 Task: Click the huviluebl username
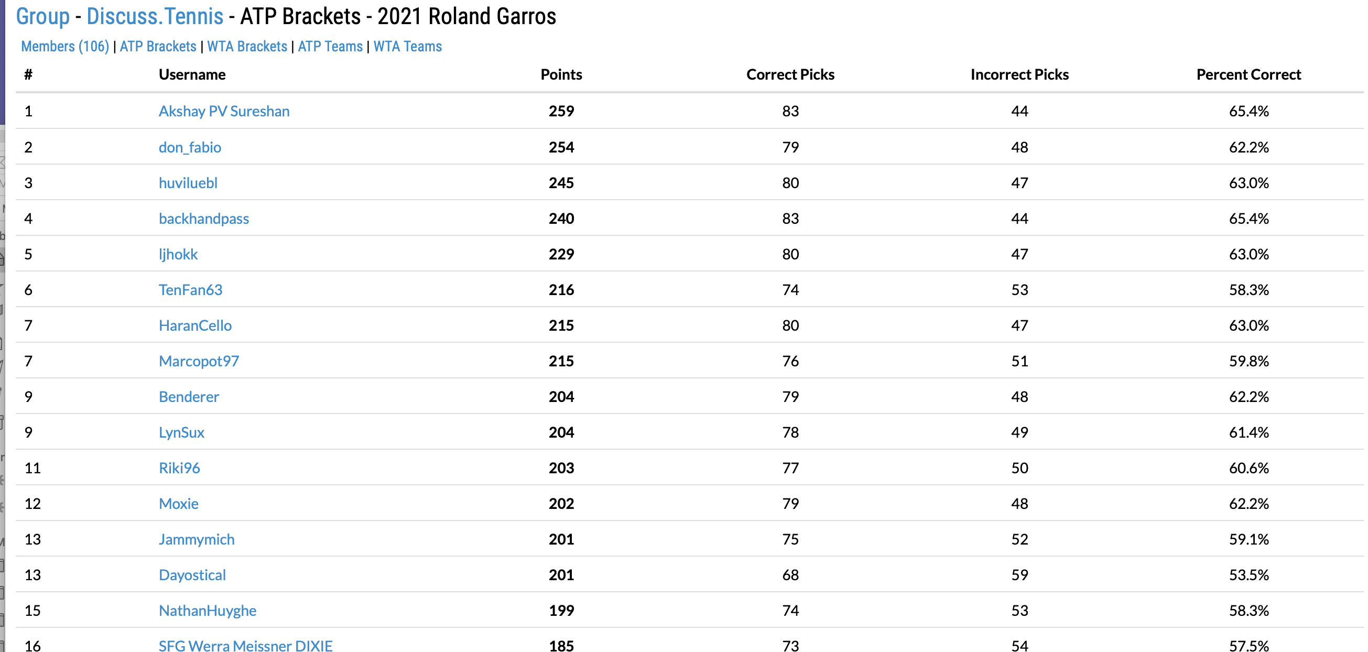coord(188,182)
